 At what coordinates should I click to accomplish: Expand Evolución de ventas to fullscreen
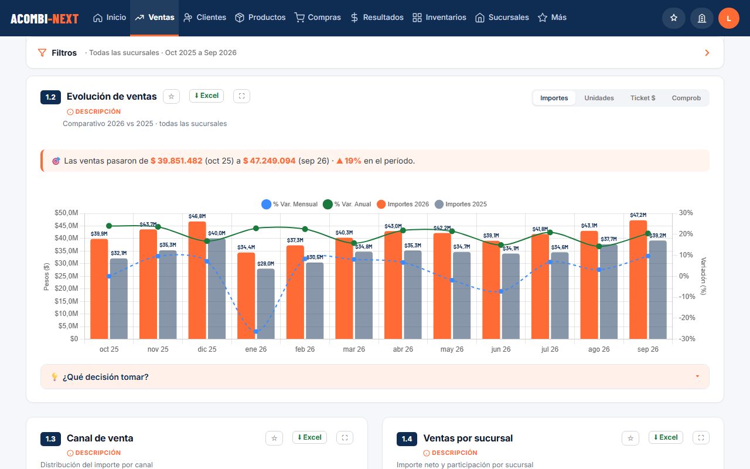tap(241, 96)
